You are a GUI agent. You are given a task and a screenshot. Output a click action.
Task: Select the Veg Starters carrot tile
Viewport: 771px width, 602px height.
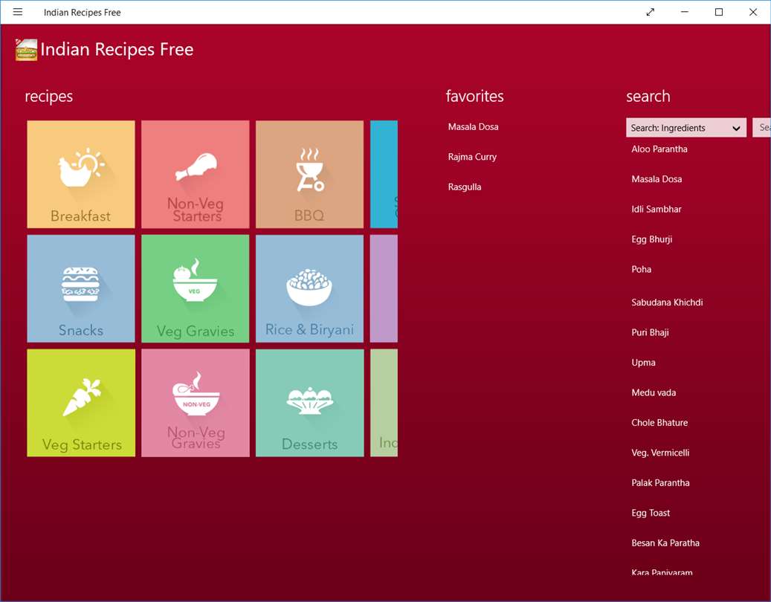pyautogui.click(x=80, y=403)
